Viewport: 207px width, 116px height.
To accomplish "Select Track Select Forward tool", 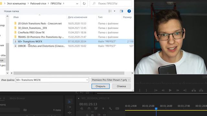I will tap(69, 107).
